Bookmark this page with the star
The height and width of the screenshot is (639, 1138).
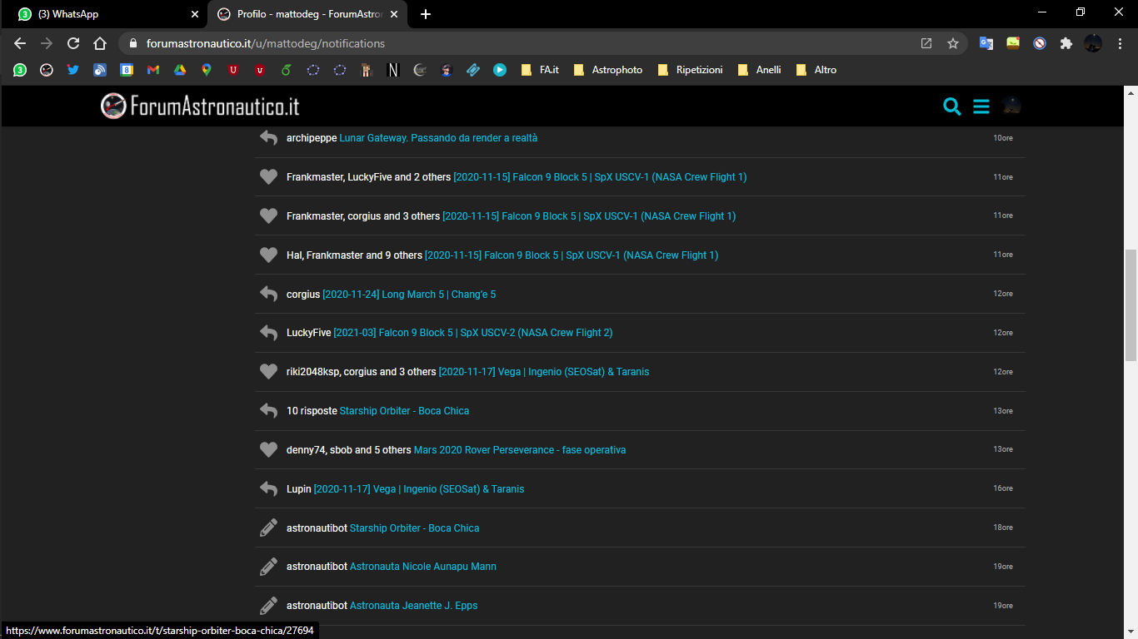tap(953, 43)
